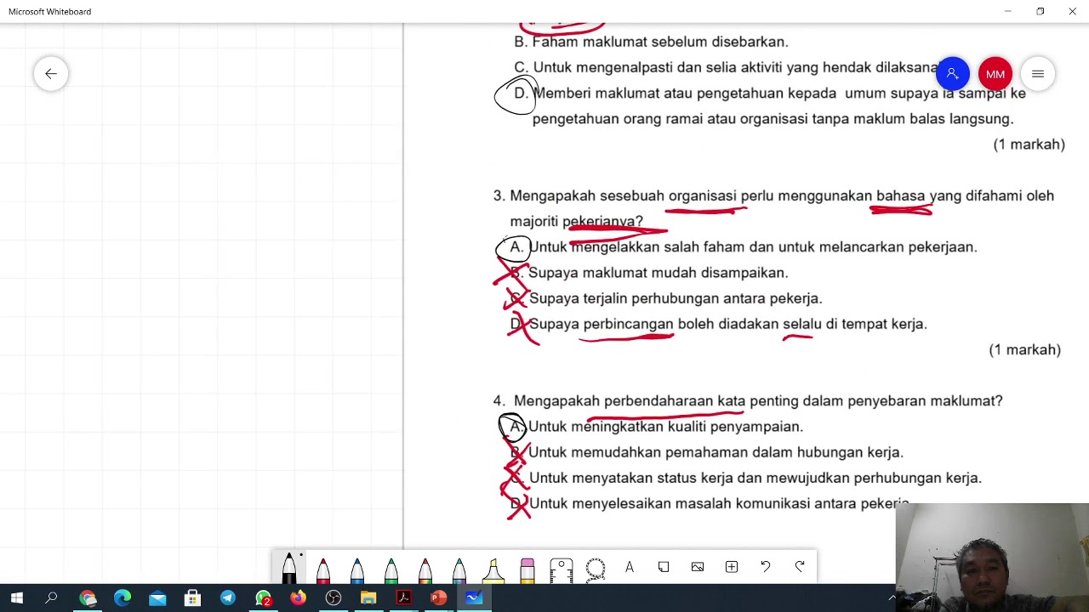Select the yellow highlighter tool
Screen dimensions: 1089x612
pos(493,569)
